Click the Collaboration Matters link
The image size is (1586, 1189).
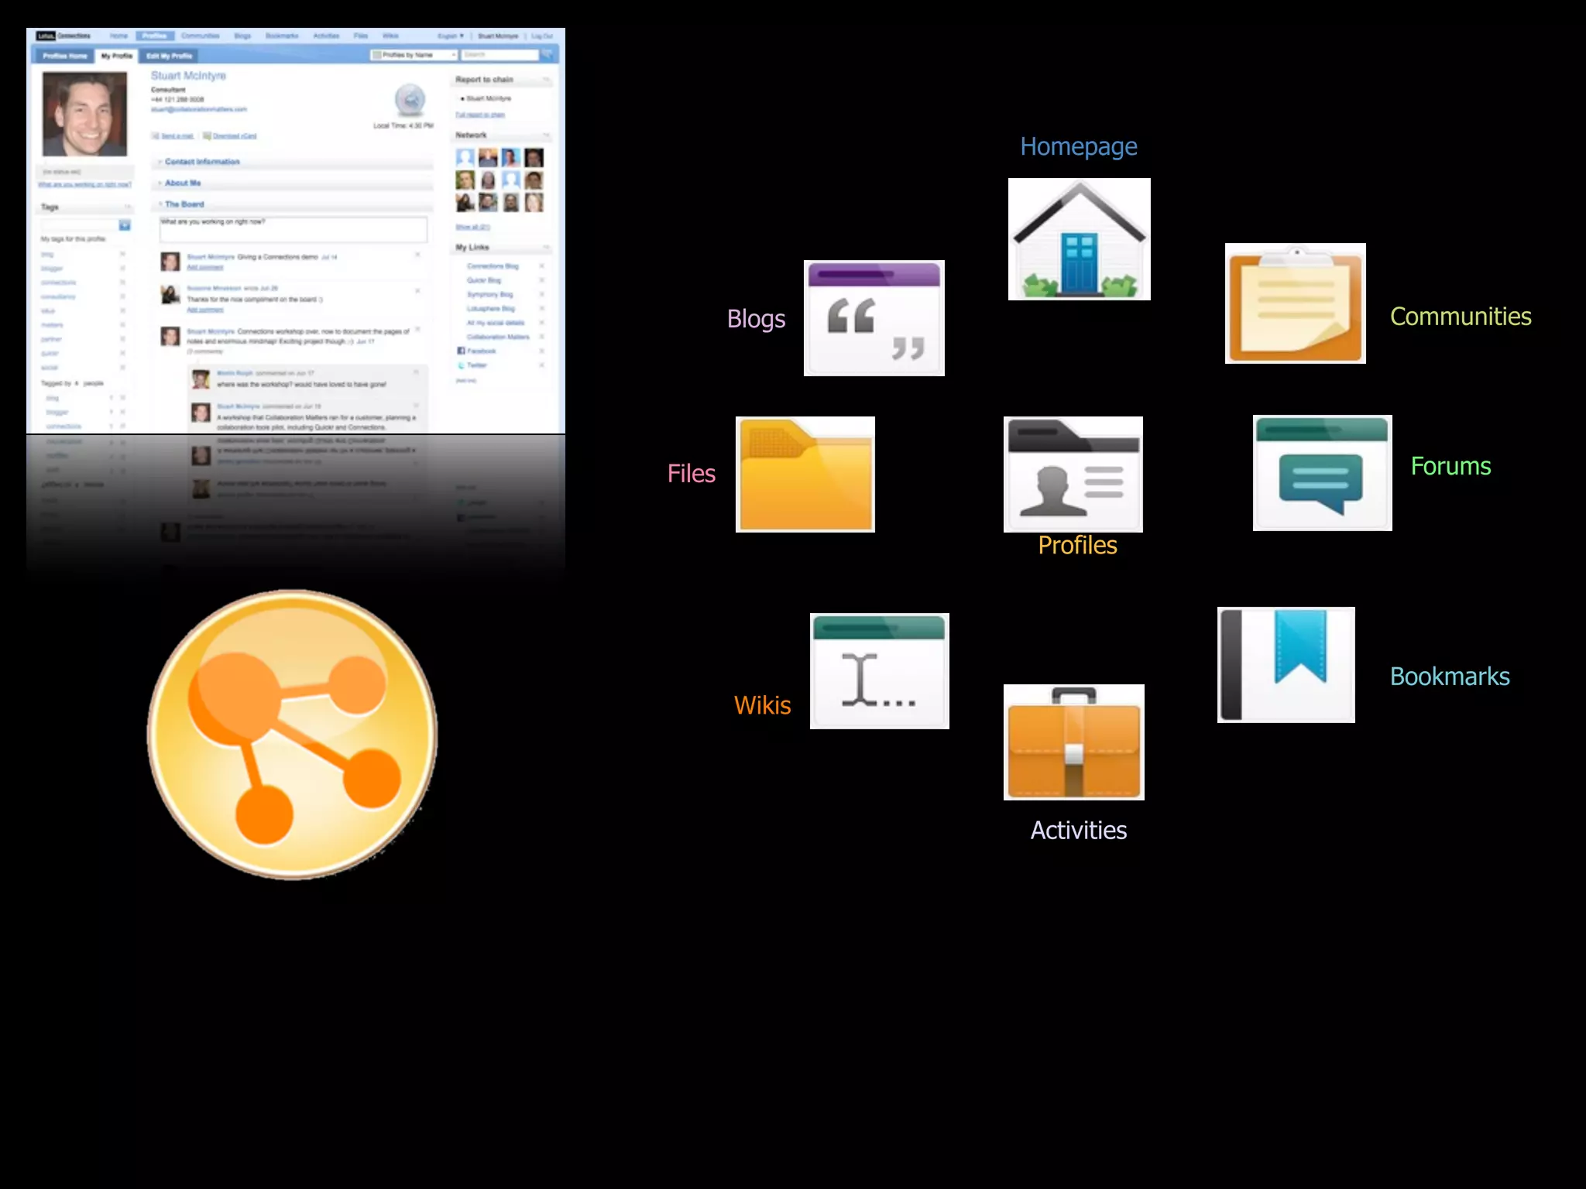pos(498,337)
